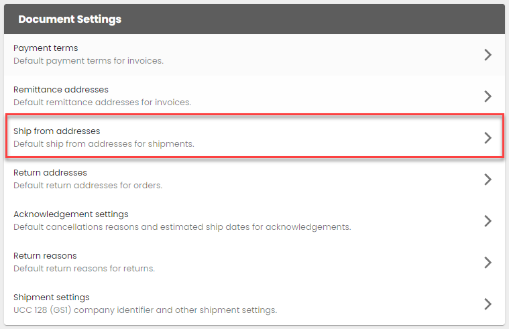This screenshot has width=509, height=329.
Task: Open the Payment terms setting
Action: 46,48
